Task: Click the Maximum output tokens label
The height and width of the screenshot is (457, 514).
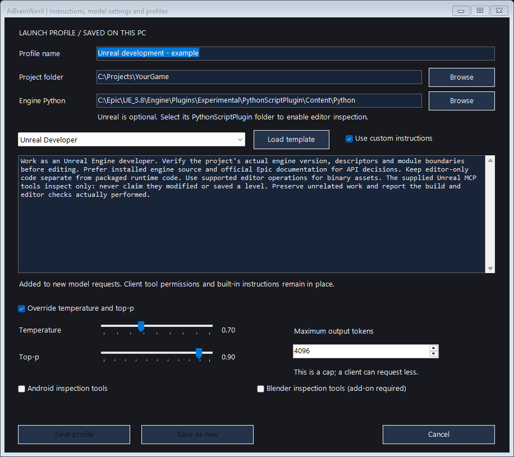Action: [334, 331]
